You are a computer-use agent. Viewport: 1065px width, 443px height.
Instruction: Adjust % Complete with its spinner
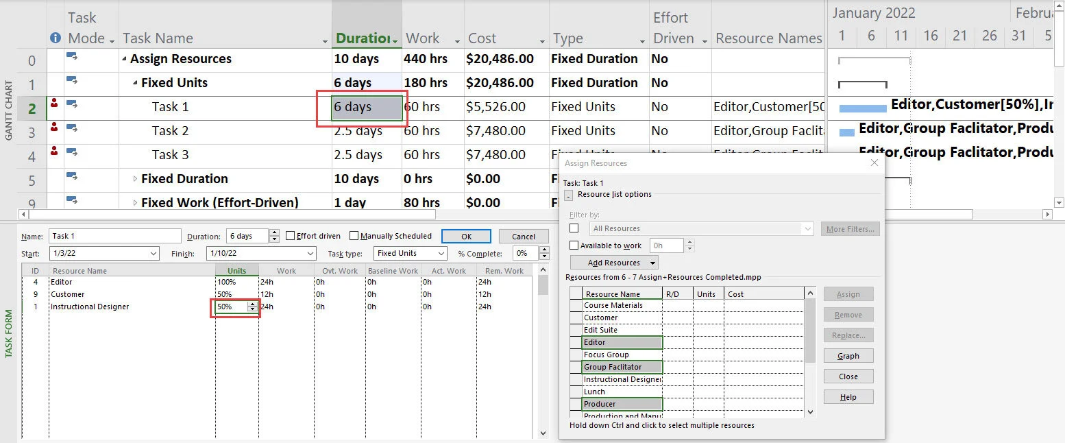[x=543, y=254]
